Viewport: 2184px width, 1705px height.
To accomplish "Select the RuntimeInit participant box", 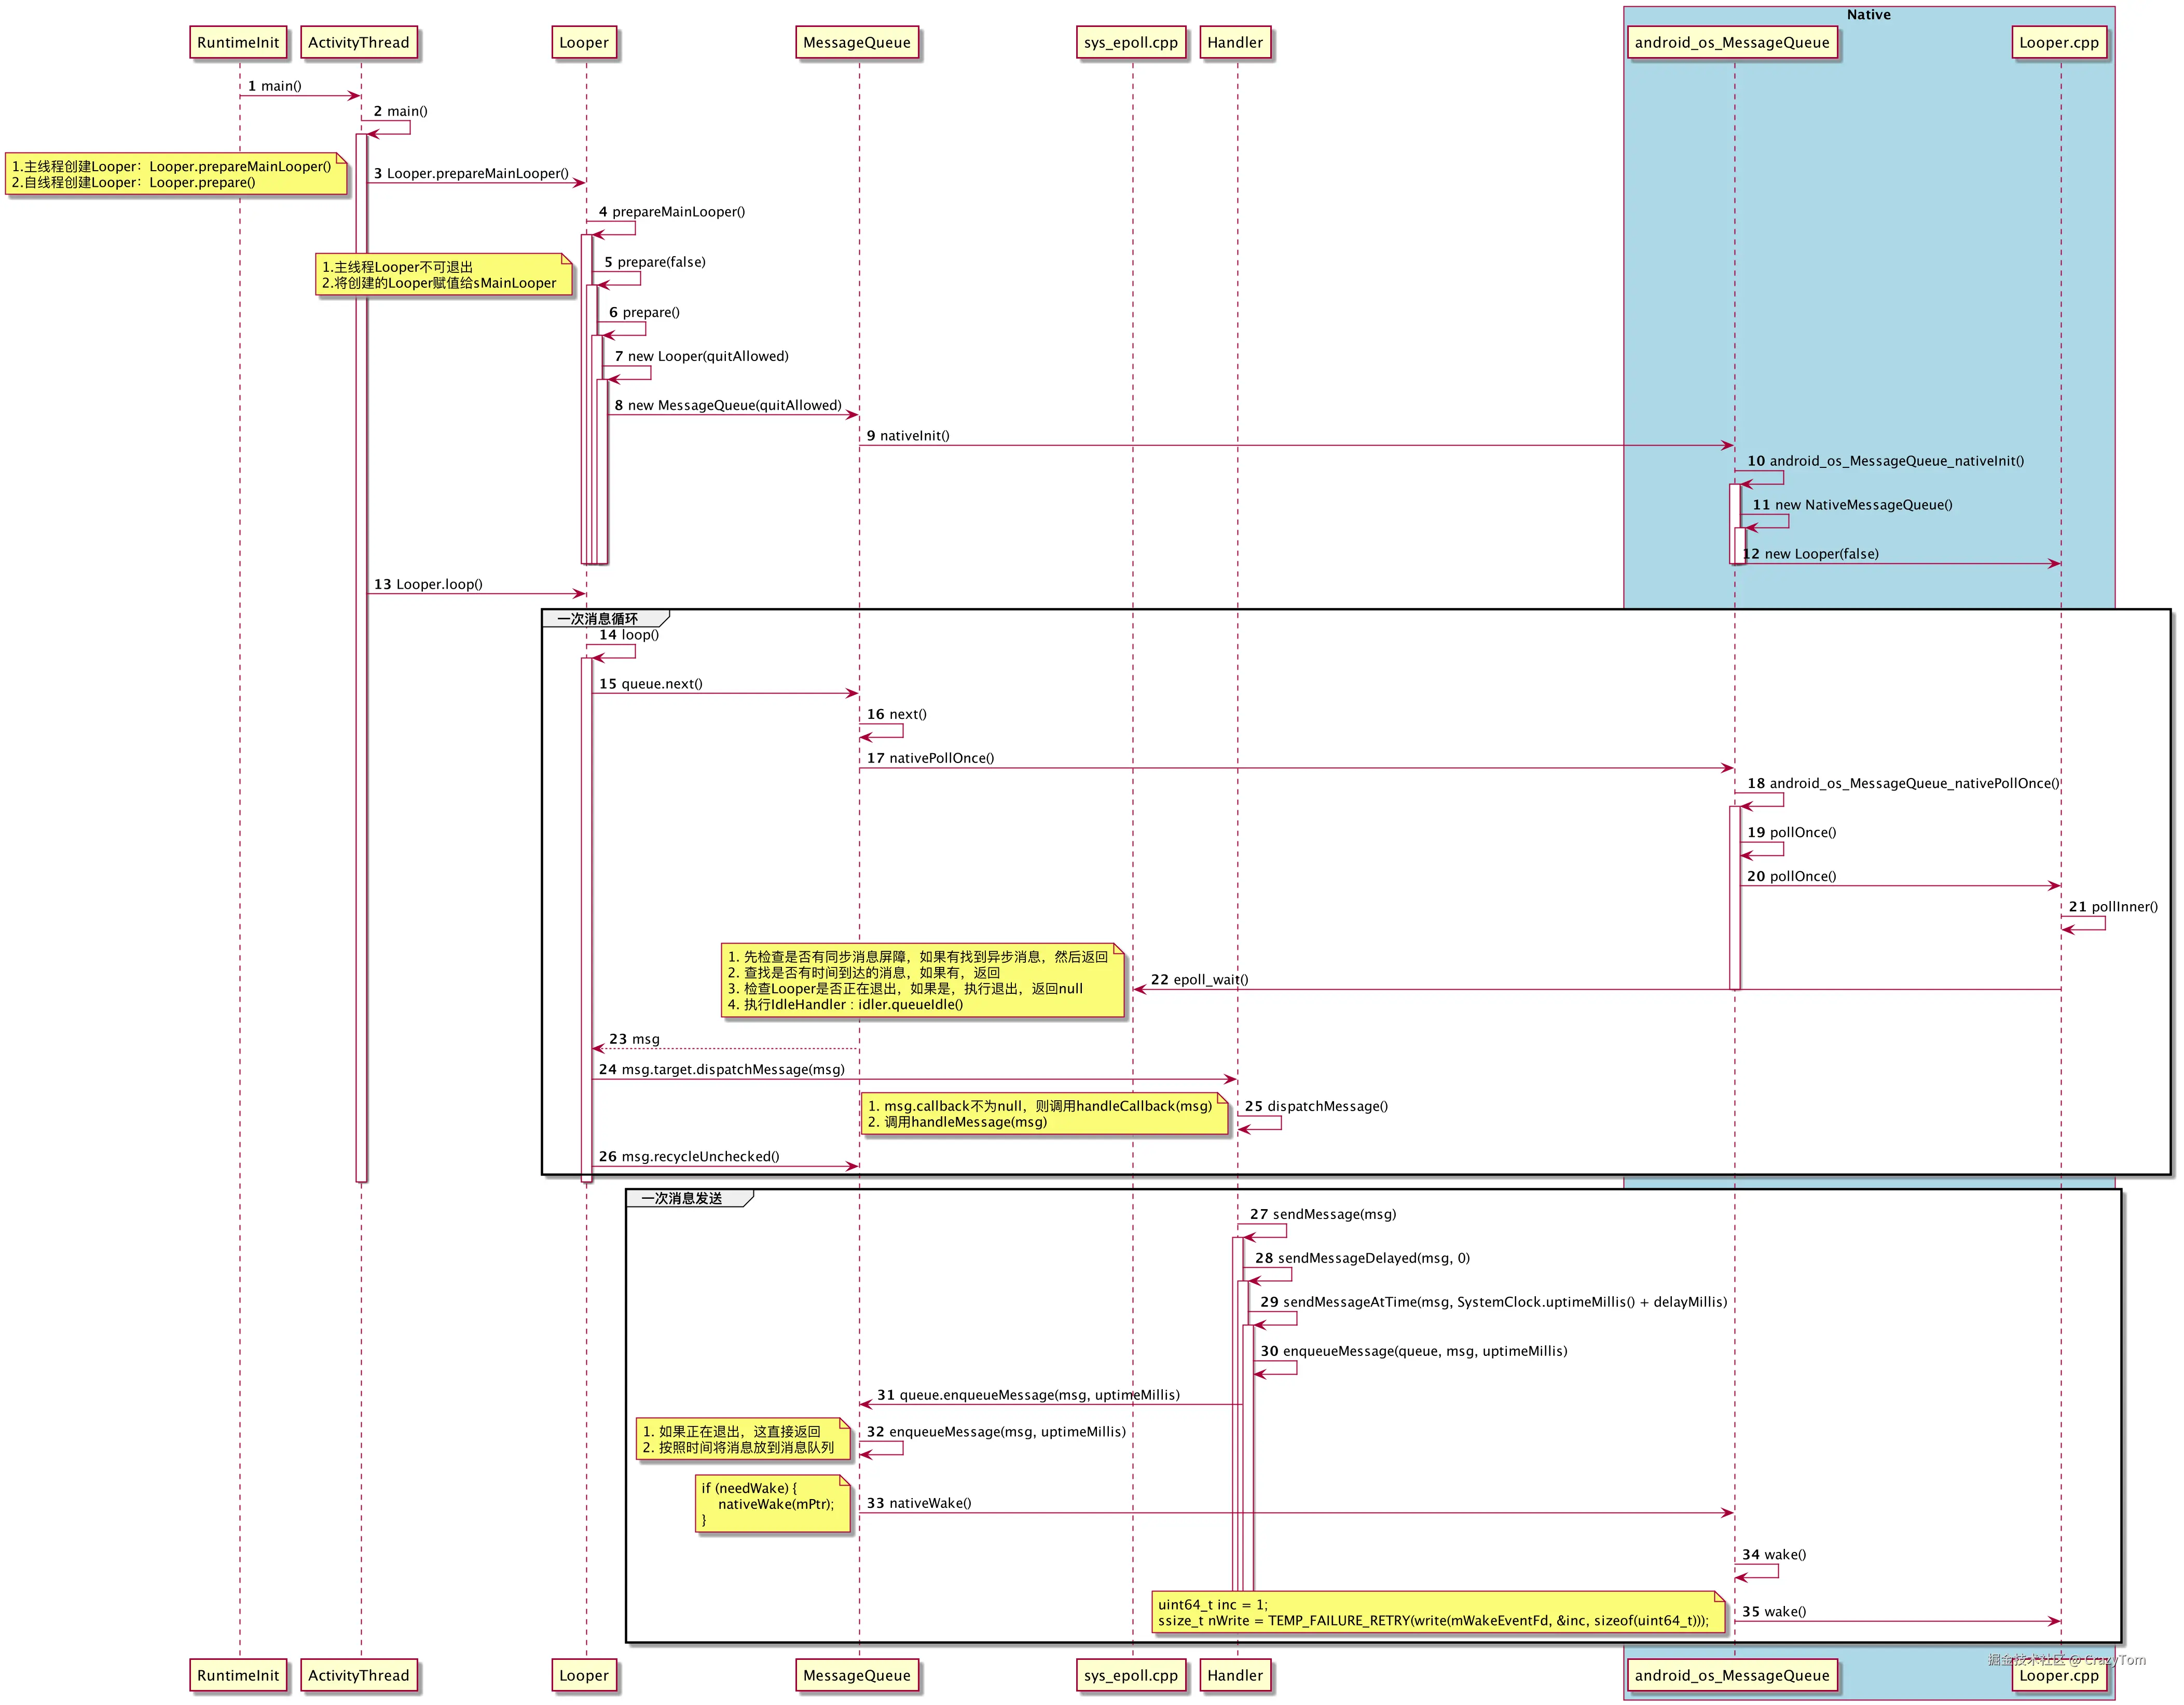I will pos(238,43).
